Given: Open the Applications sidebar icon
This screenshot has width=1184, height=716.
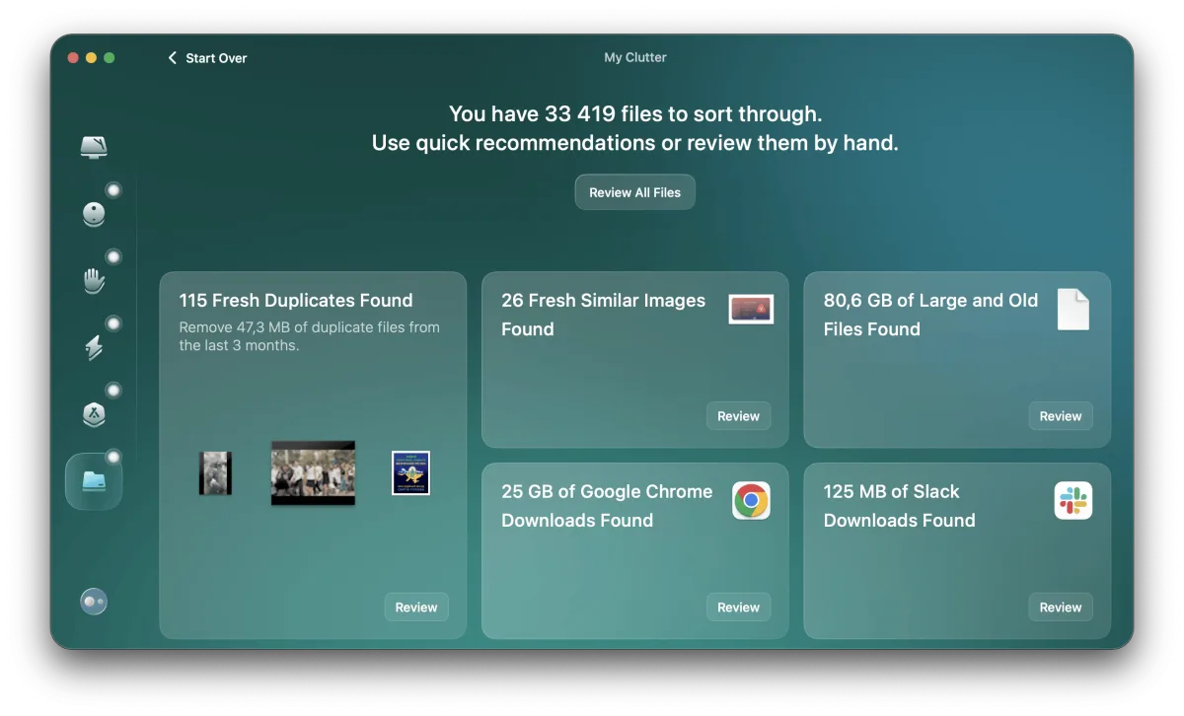Looking at the screenshot, I should pyautogui.click(x=94, y=414).
